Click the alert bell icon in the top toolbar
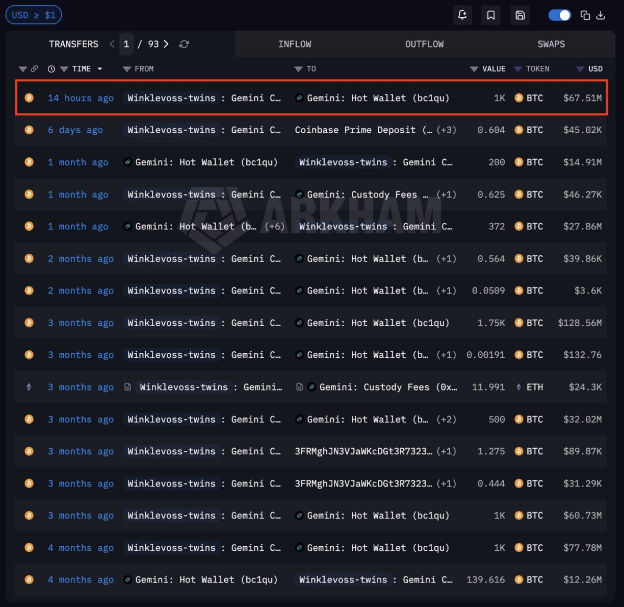Screen dimensions: 624x607 point(462,15)
